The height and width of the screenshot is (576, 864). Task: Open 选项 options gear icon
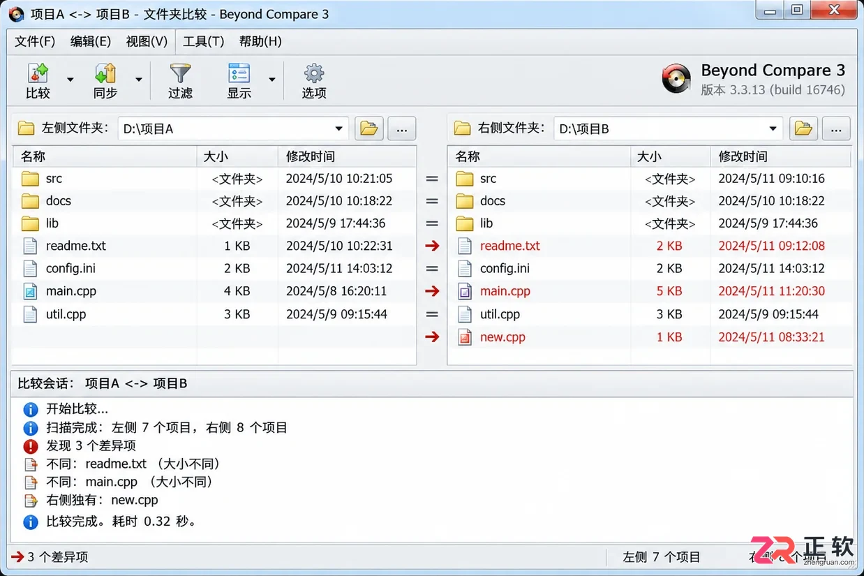(x=314, y=73)
